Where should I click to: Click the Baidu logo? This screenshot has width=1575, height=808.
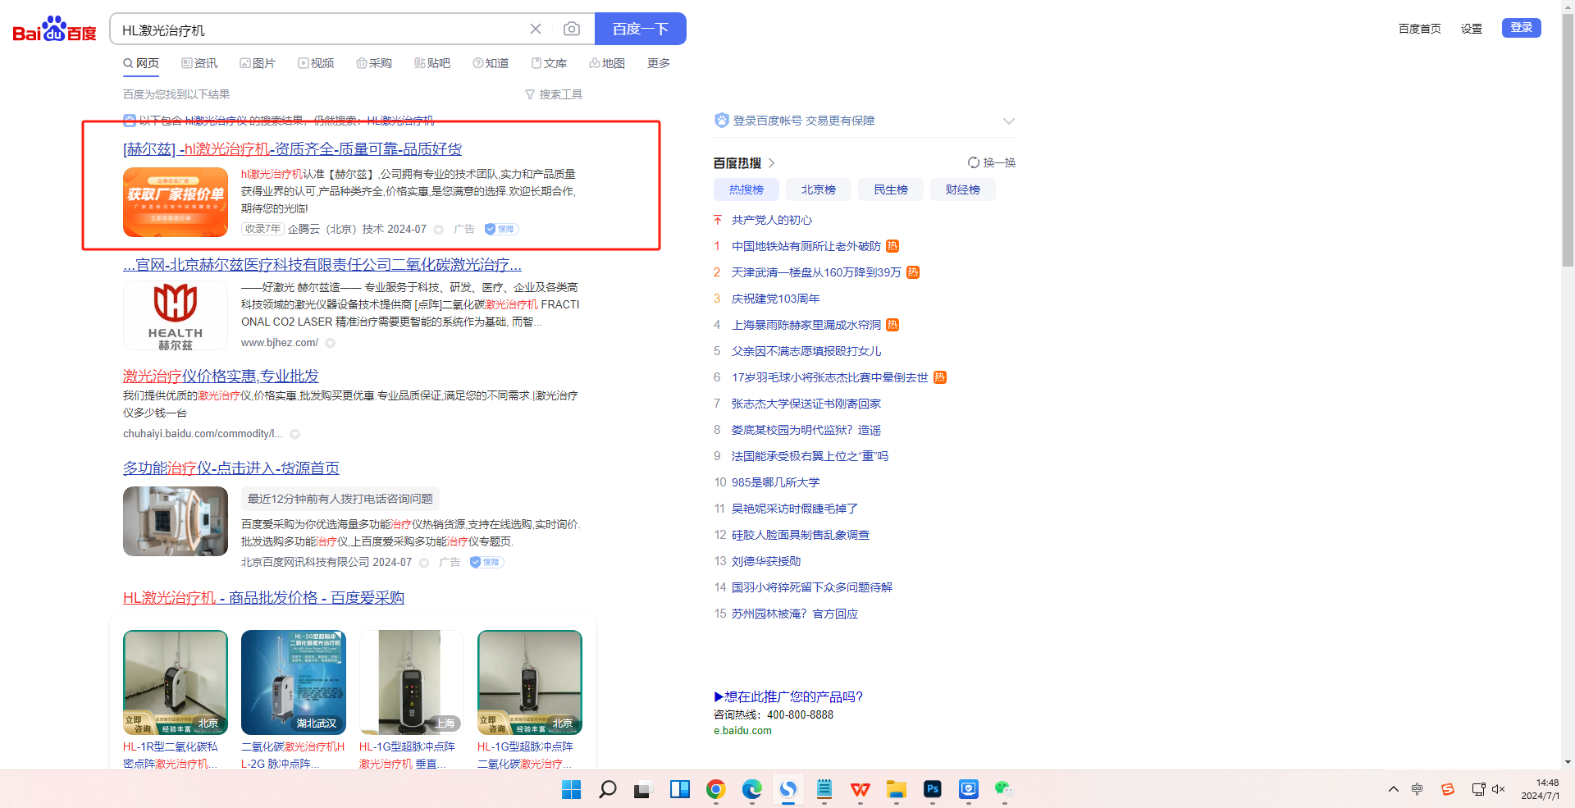click(x=54, y=30)
